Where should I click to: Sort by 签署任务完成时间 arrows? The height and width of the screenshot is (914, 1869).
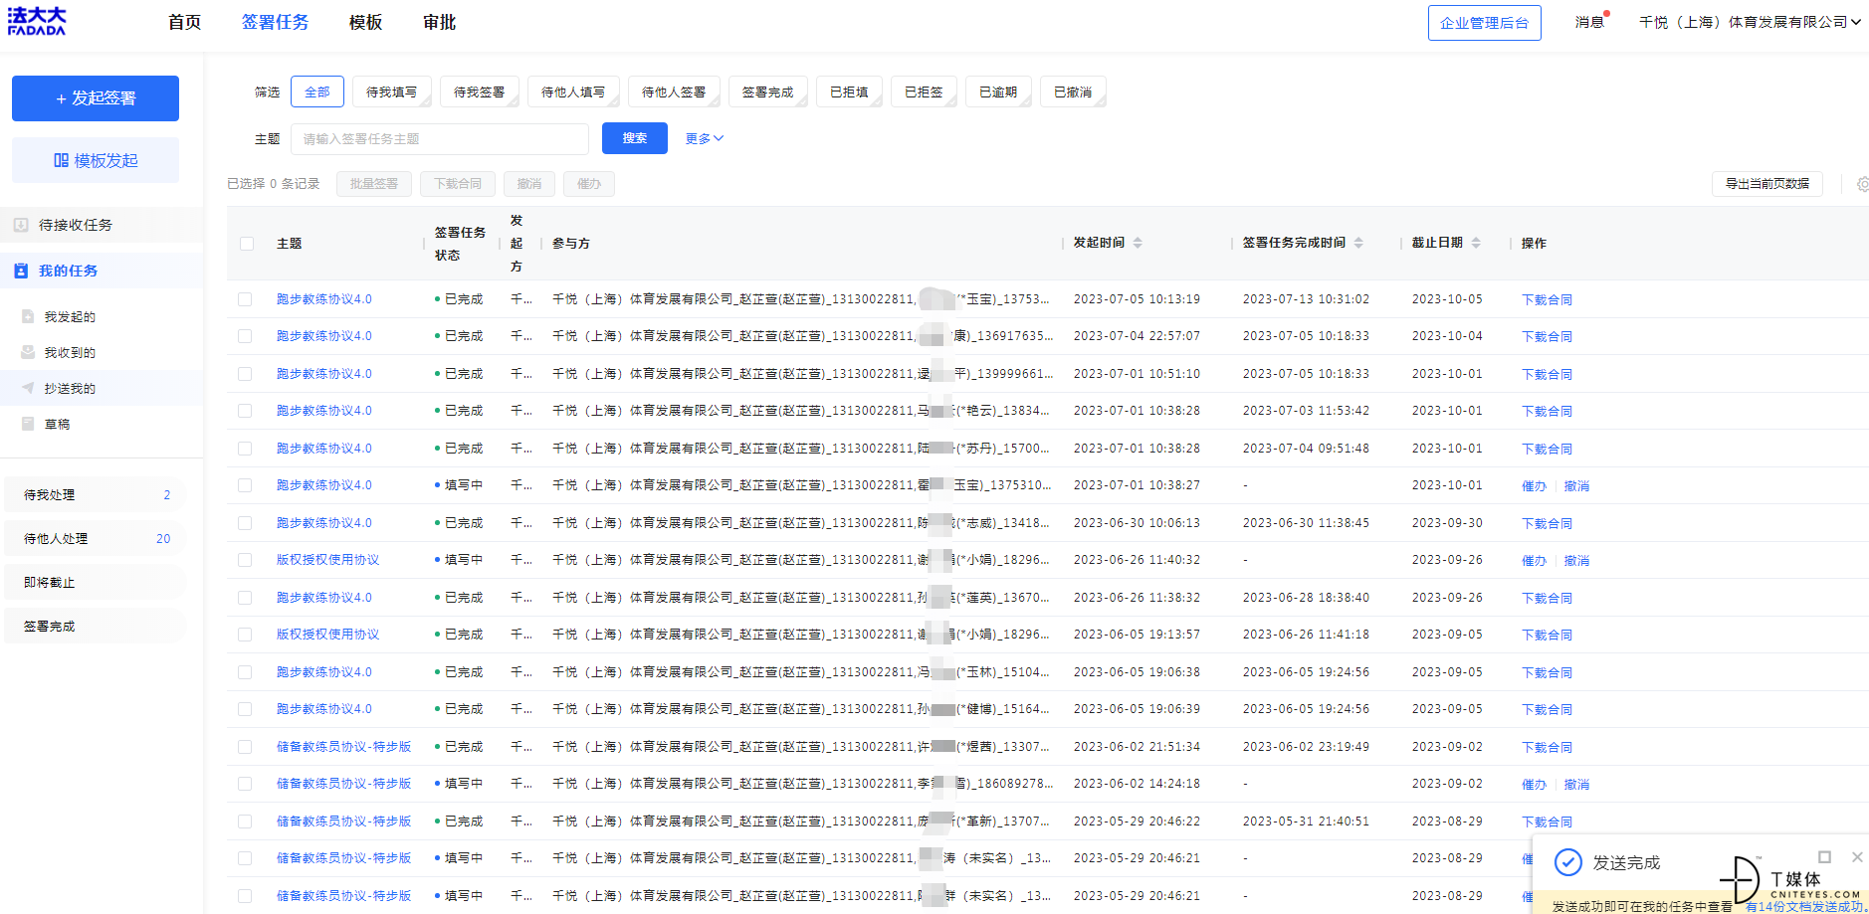point(1358,243)
